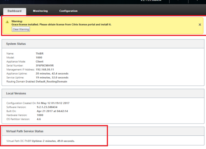The image size is (206, 149).
Task: Click management IP address 192.168.30.11
Action: click(45, 70)
